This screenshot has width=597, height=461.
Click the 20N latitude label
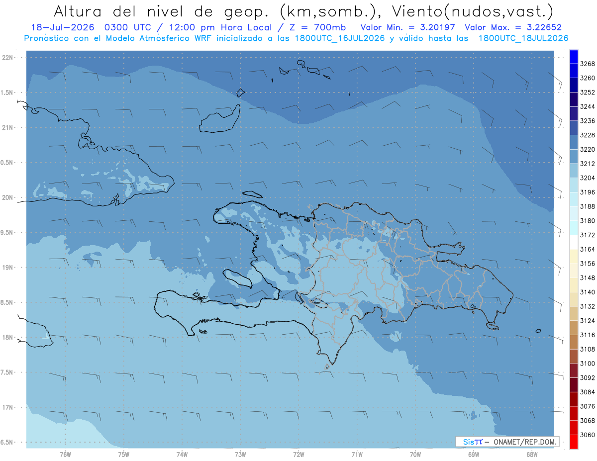[8, 197]
